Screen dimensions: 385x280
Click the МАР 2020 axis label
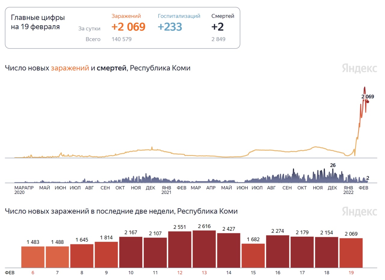[19, 190]
